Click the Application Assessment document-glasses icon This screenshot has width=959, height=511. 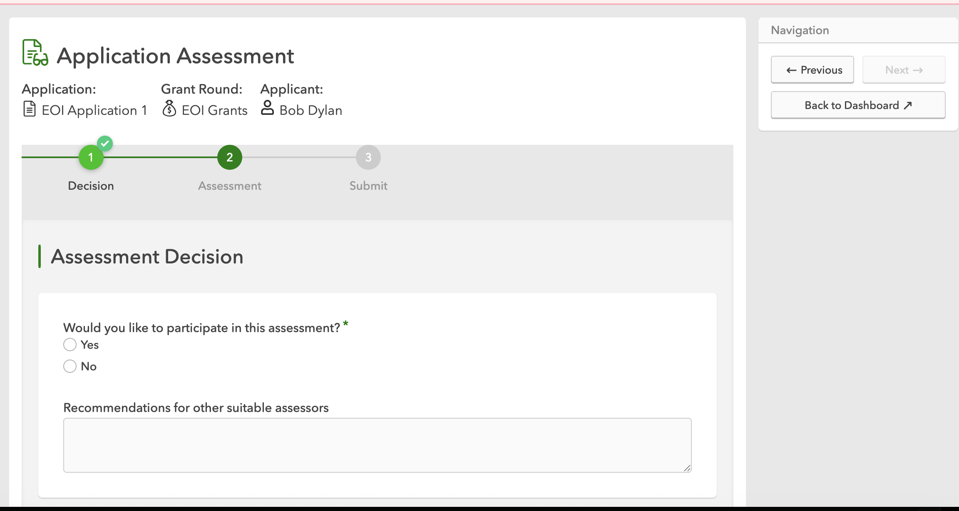tap(35, 53)
